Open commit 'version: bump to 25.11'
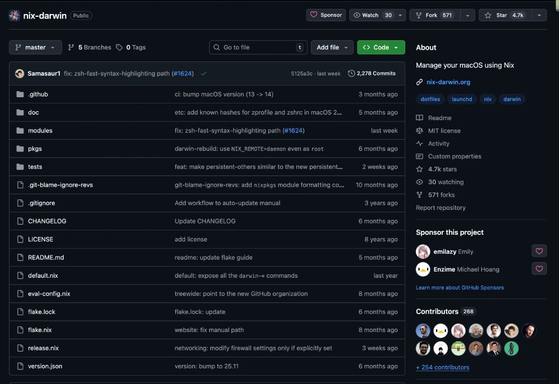 pos(206,366)
